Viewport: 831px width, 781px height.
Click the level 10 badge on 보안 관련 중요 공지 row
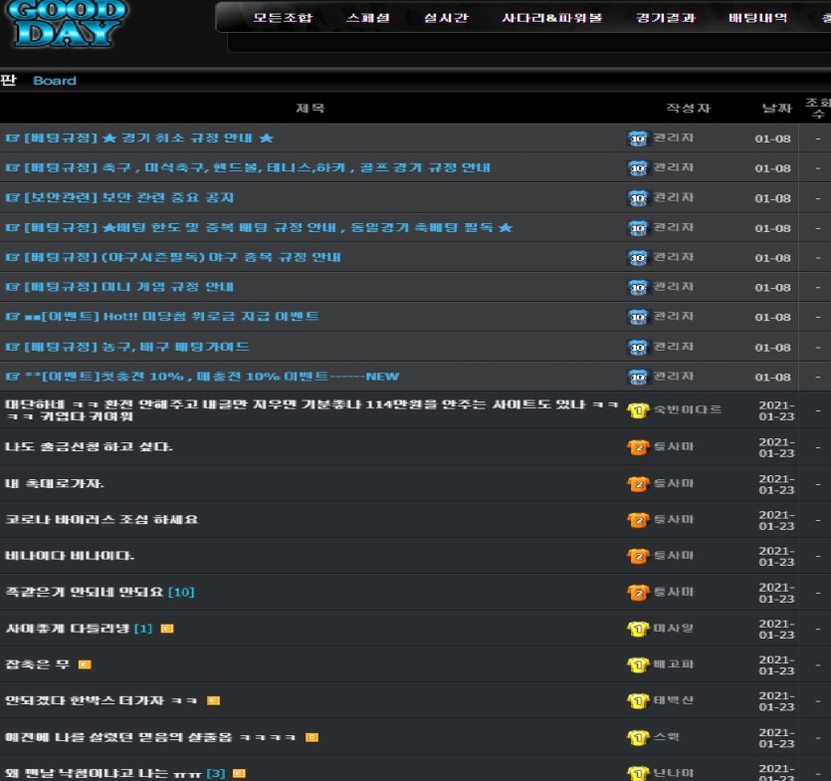[x=638, y=198]
